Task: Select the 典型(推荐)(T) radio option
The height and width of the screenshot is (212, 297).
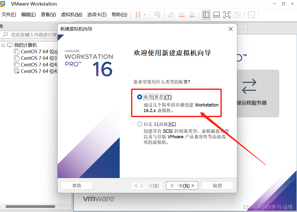Action: click(x=140, y=97)
